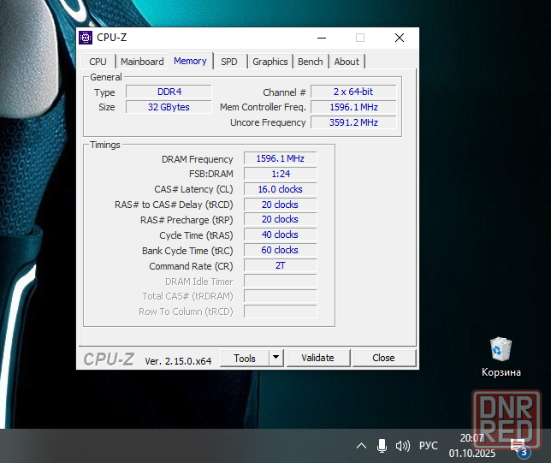Viewport: 551px width, 463px height.
Task: Show hidden tray icons with the chevron
Action: point(361,446)
